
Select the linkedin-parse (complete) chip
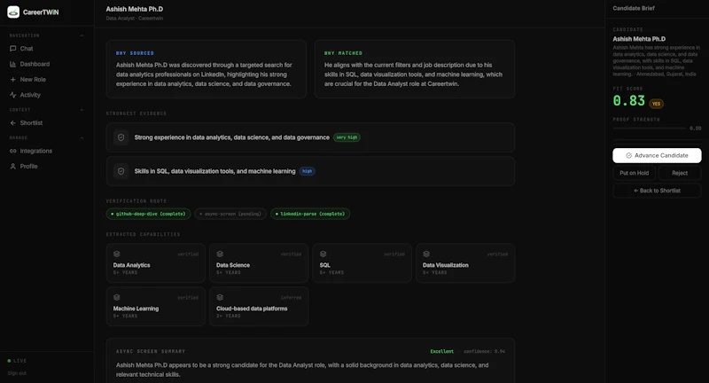pos(310,214)
